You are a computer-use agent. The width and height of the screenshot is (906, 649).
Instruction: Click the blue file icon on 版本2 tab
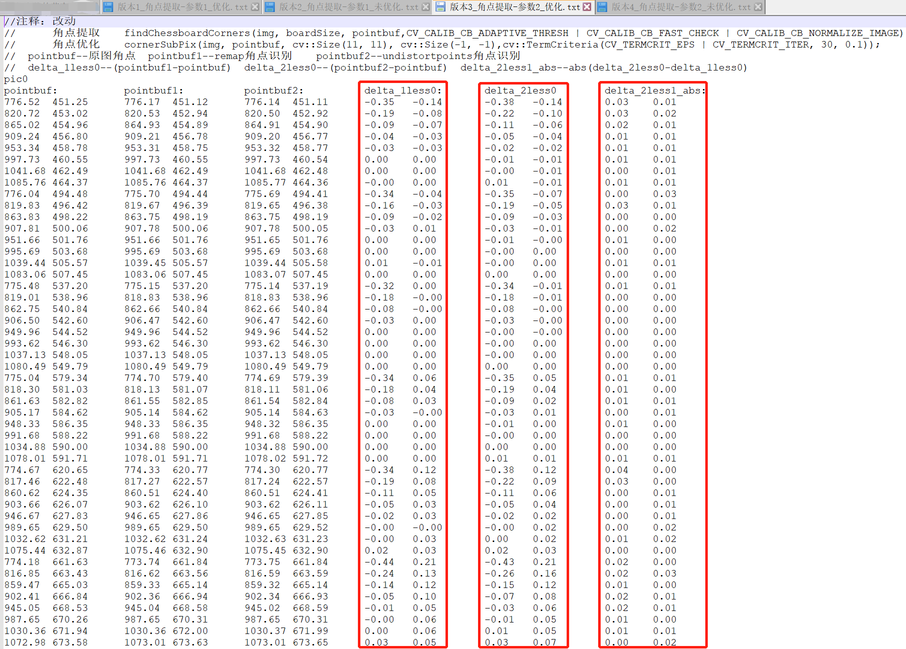[x=271, y=7]
